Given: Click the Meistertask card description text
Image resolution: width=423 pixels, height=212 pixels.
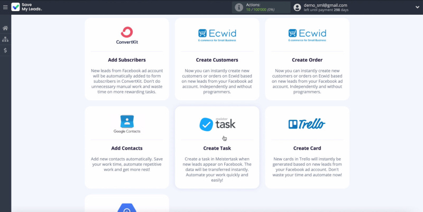Looking at the screenshot, I should click(x=217, y=169).
